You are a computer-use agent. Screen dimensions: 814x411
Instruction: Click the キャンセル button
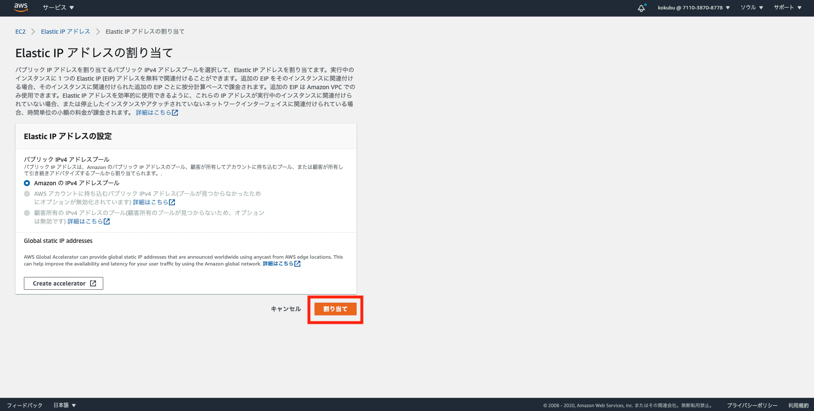point(286,309)
